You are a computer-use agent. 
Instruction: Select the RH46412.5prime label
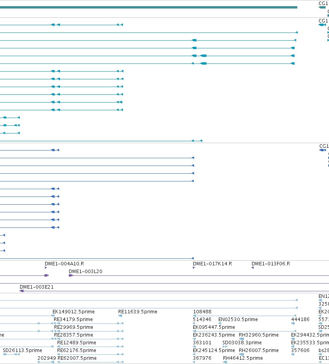(243, 358)
